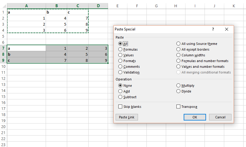Select row 20 header
The width and height of the screenshot is (246, 147).
[x=3, y=127]
